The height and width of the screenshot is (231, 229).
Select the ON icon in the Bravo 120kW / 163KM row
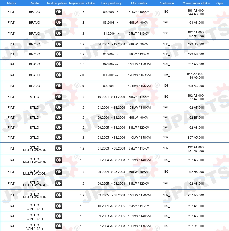click(59, 75)
